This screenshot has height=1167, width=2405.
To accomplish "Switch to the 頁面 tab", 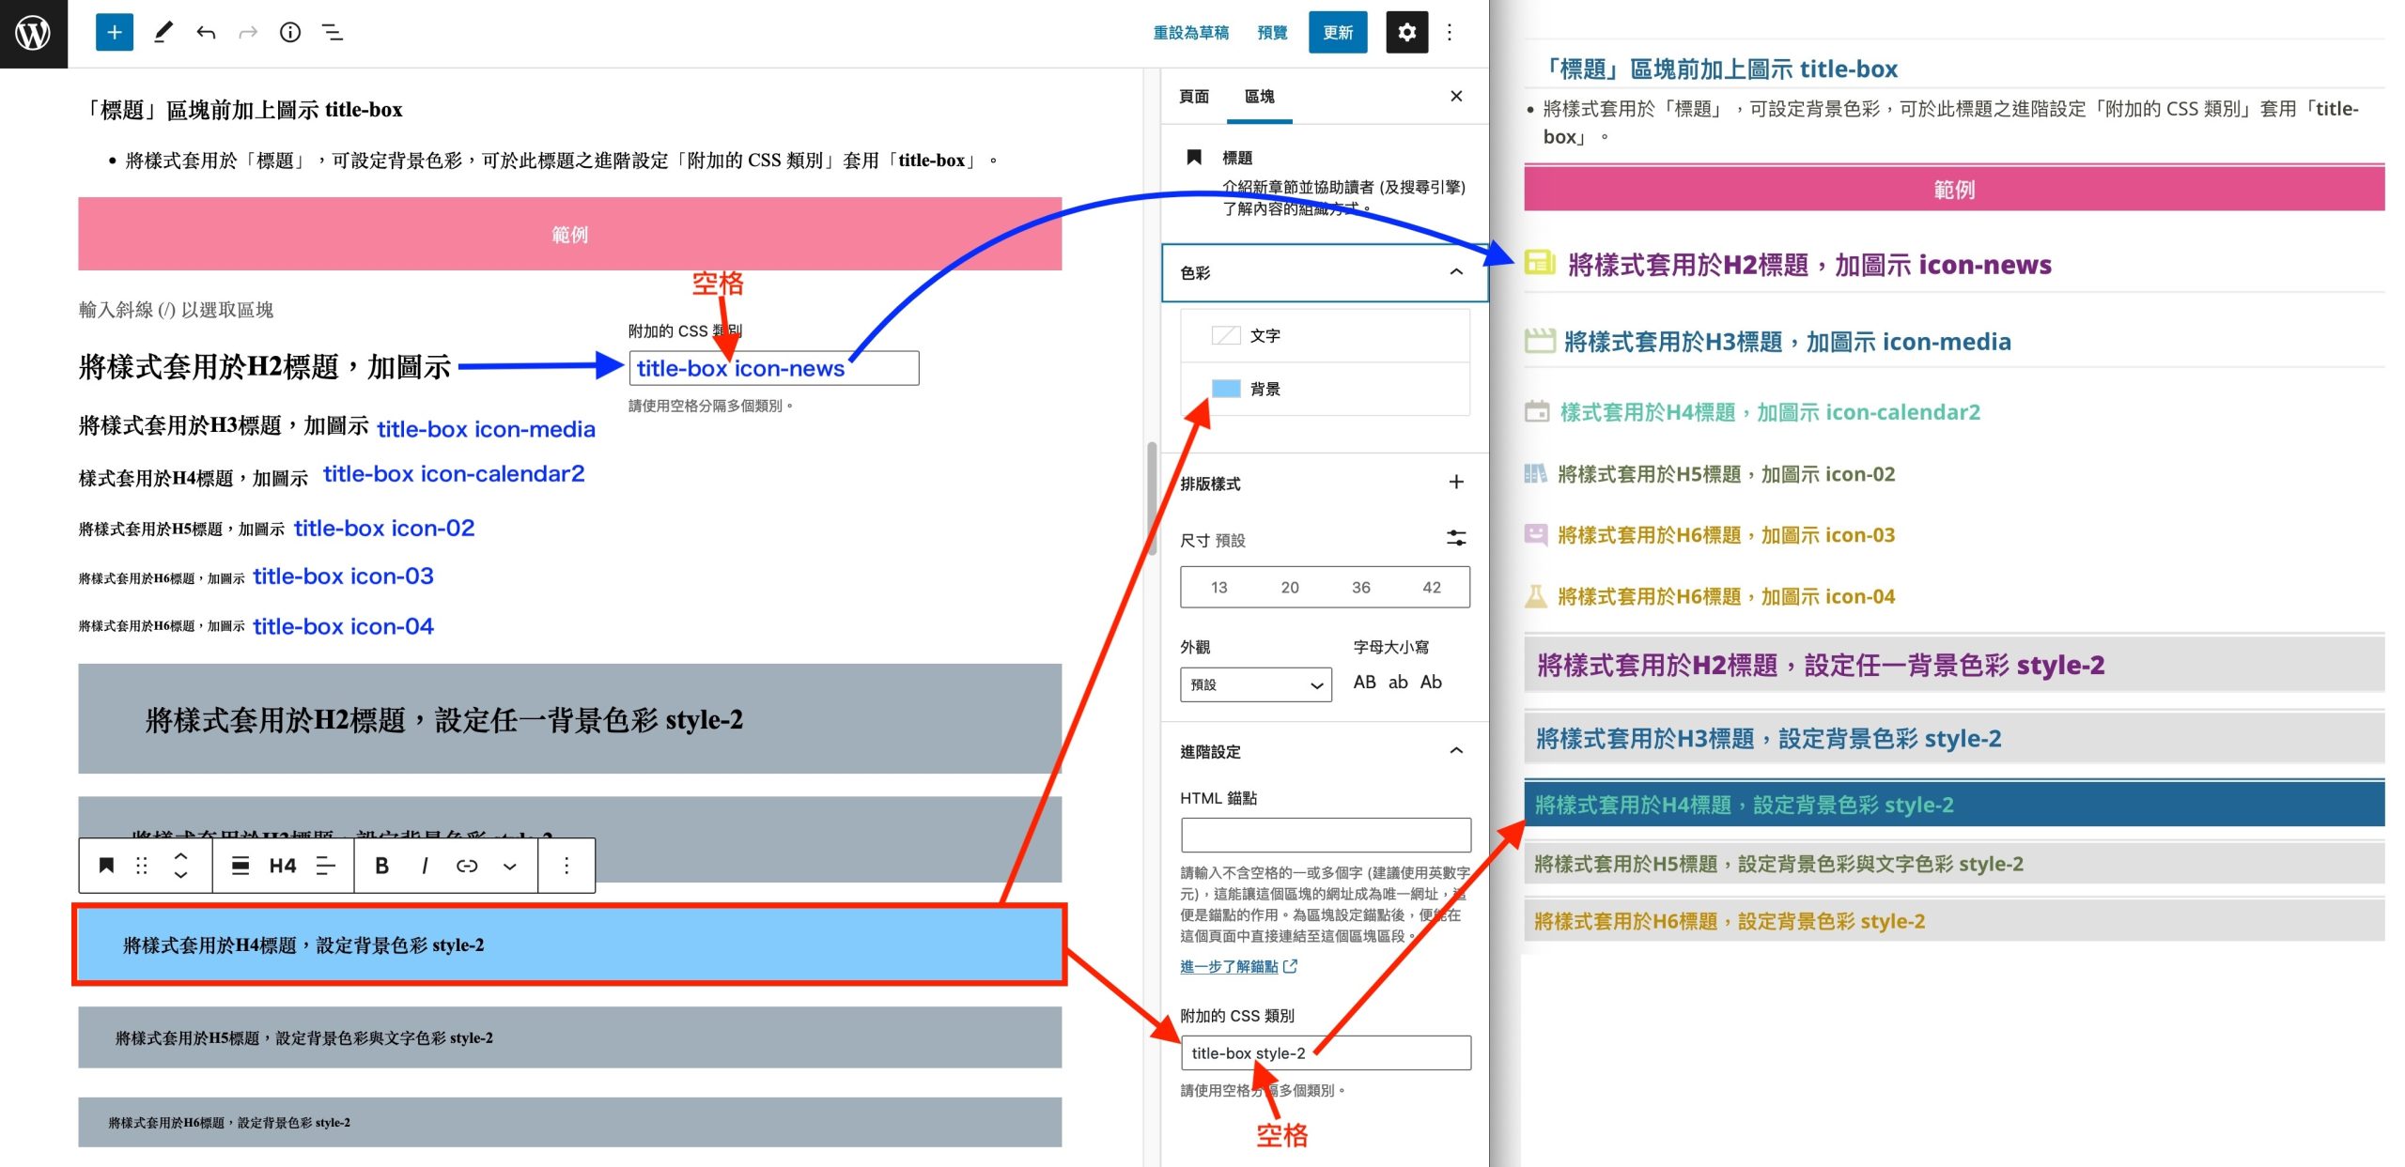I will [x=1194, y=97].
